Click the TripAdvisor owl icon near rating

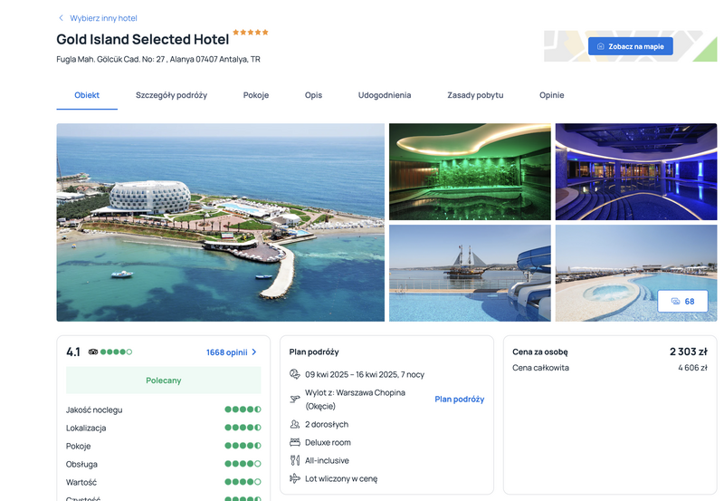tap(93, 352)
